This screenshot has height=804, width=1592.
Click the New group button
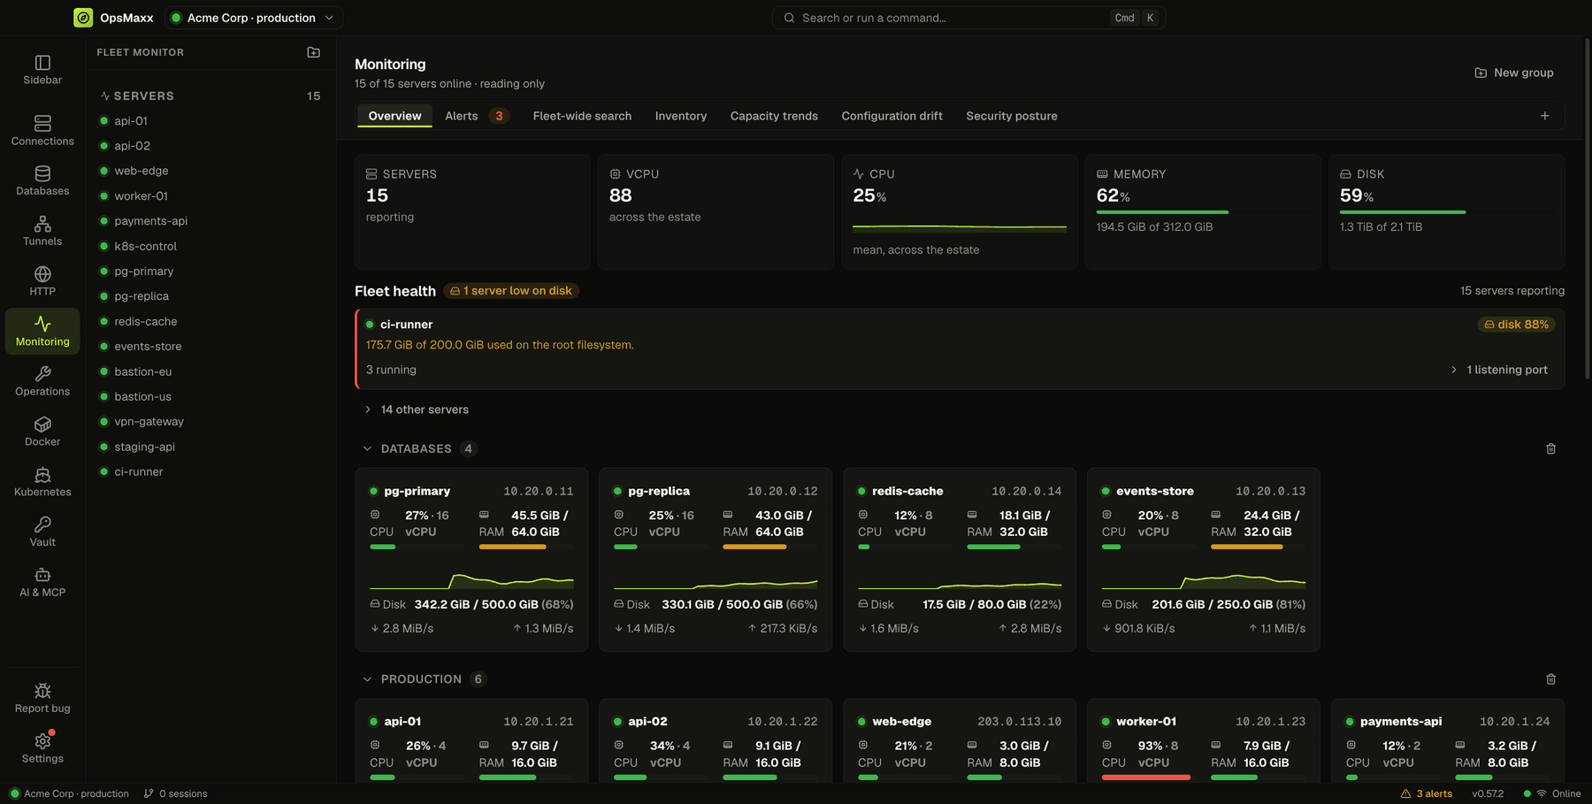(1514, 73)
